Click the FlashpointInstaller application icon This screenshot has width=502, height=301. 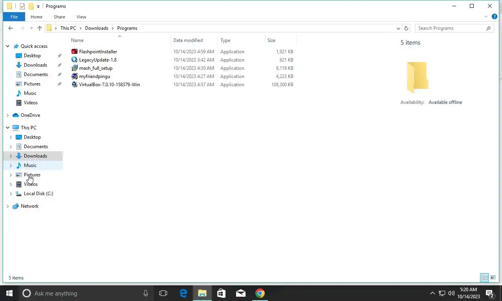[x=75, y=52]
